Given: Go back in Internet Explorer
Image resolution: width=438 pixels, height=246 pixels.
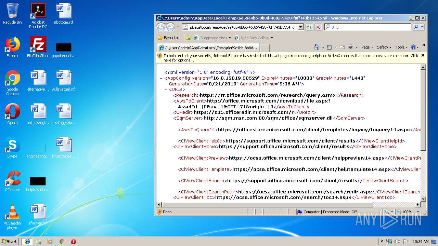Looking at the screenshot, I should pyautogui.click(x=161, y=27).
